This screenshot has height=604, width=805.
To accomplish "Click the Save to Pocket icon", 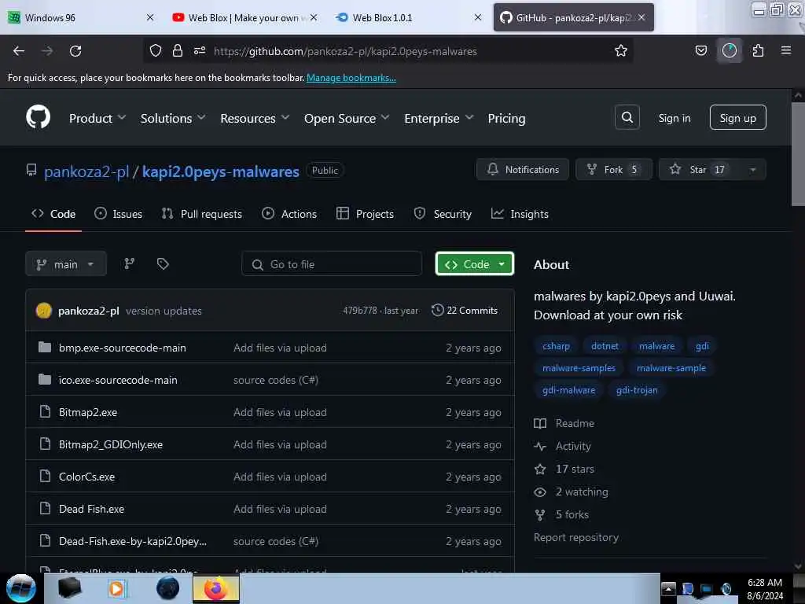I will point(700,50).
